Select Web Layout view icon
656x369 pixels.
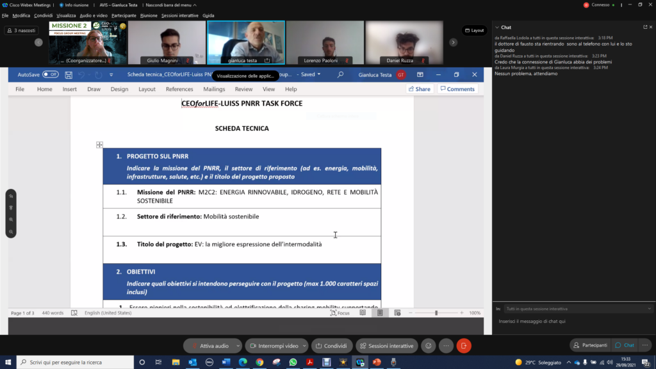397,313
